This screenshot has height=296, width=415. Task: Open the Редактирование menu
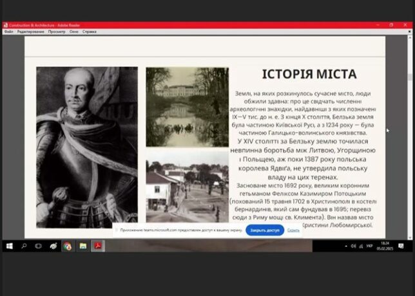tap(31, 31)
